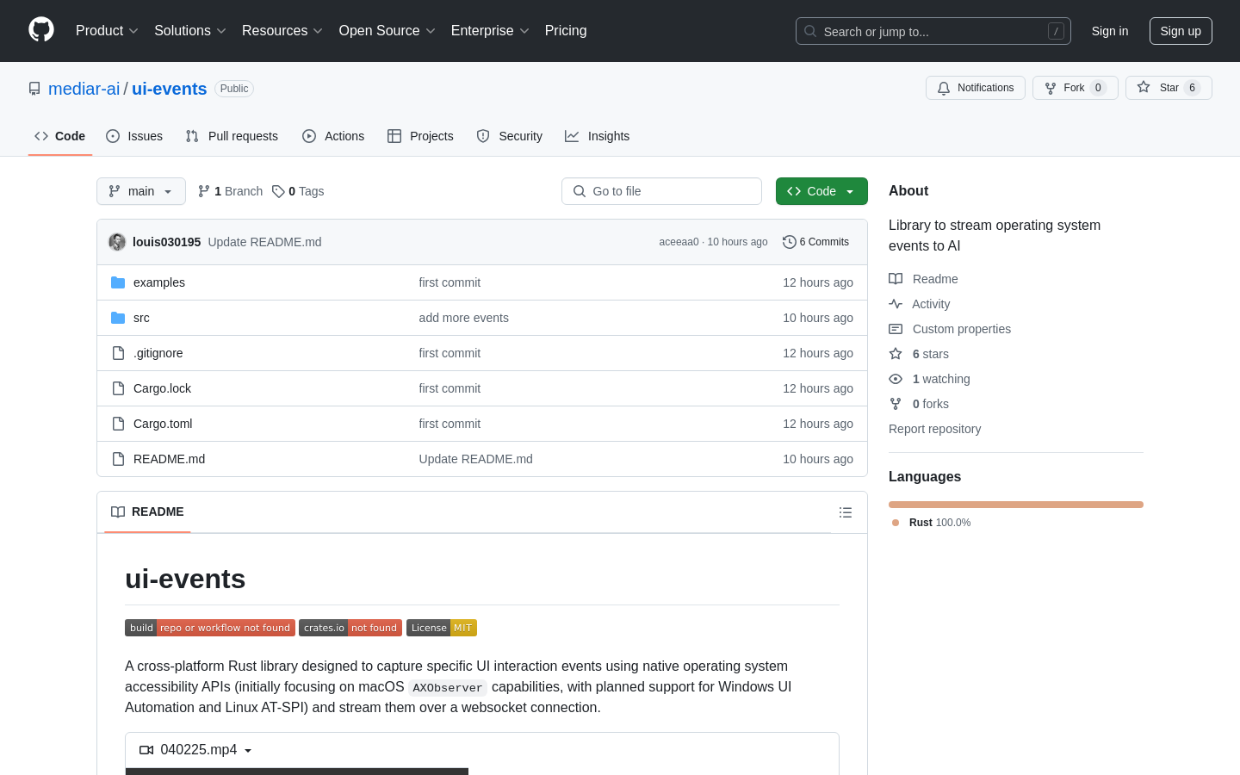Click the star icon in Star button
1240x775 pixels.
click(x=1144, y=87)
